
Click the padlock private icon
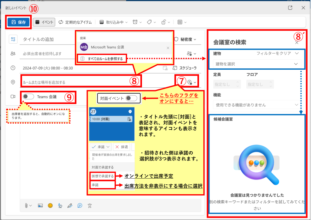tap(164, 22)
